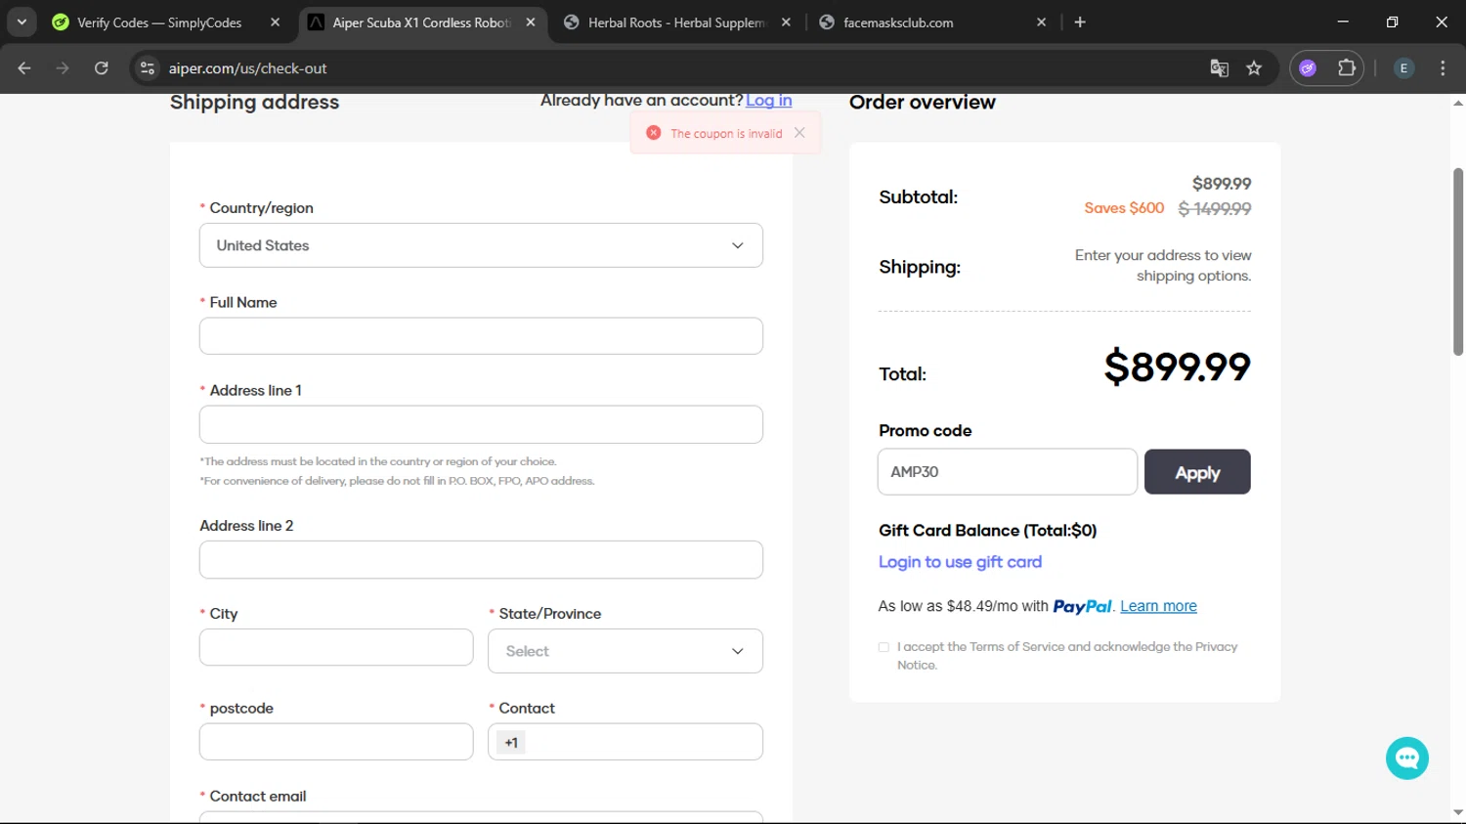1466x824 pixels.
Task: Open the State/Province Select dropdown
Action: [625, 651]
